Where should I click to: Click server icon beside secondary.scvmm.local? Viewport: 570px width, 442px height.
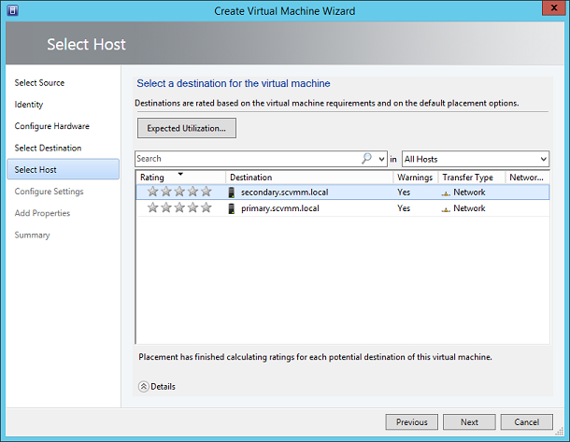click(x=231, y=192)
